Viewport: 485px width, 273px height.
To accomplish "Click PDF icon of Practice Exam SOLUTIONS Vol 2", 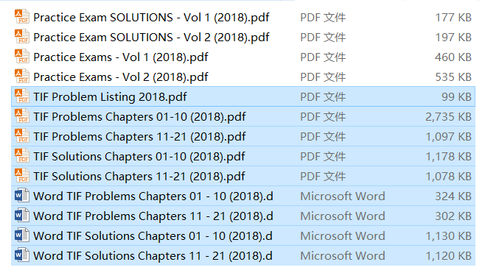I will click(21, 37).
